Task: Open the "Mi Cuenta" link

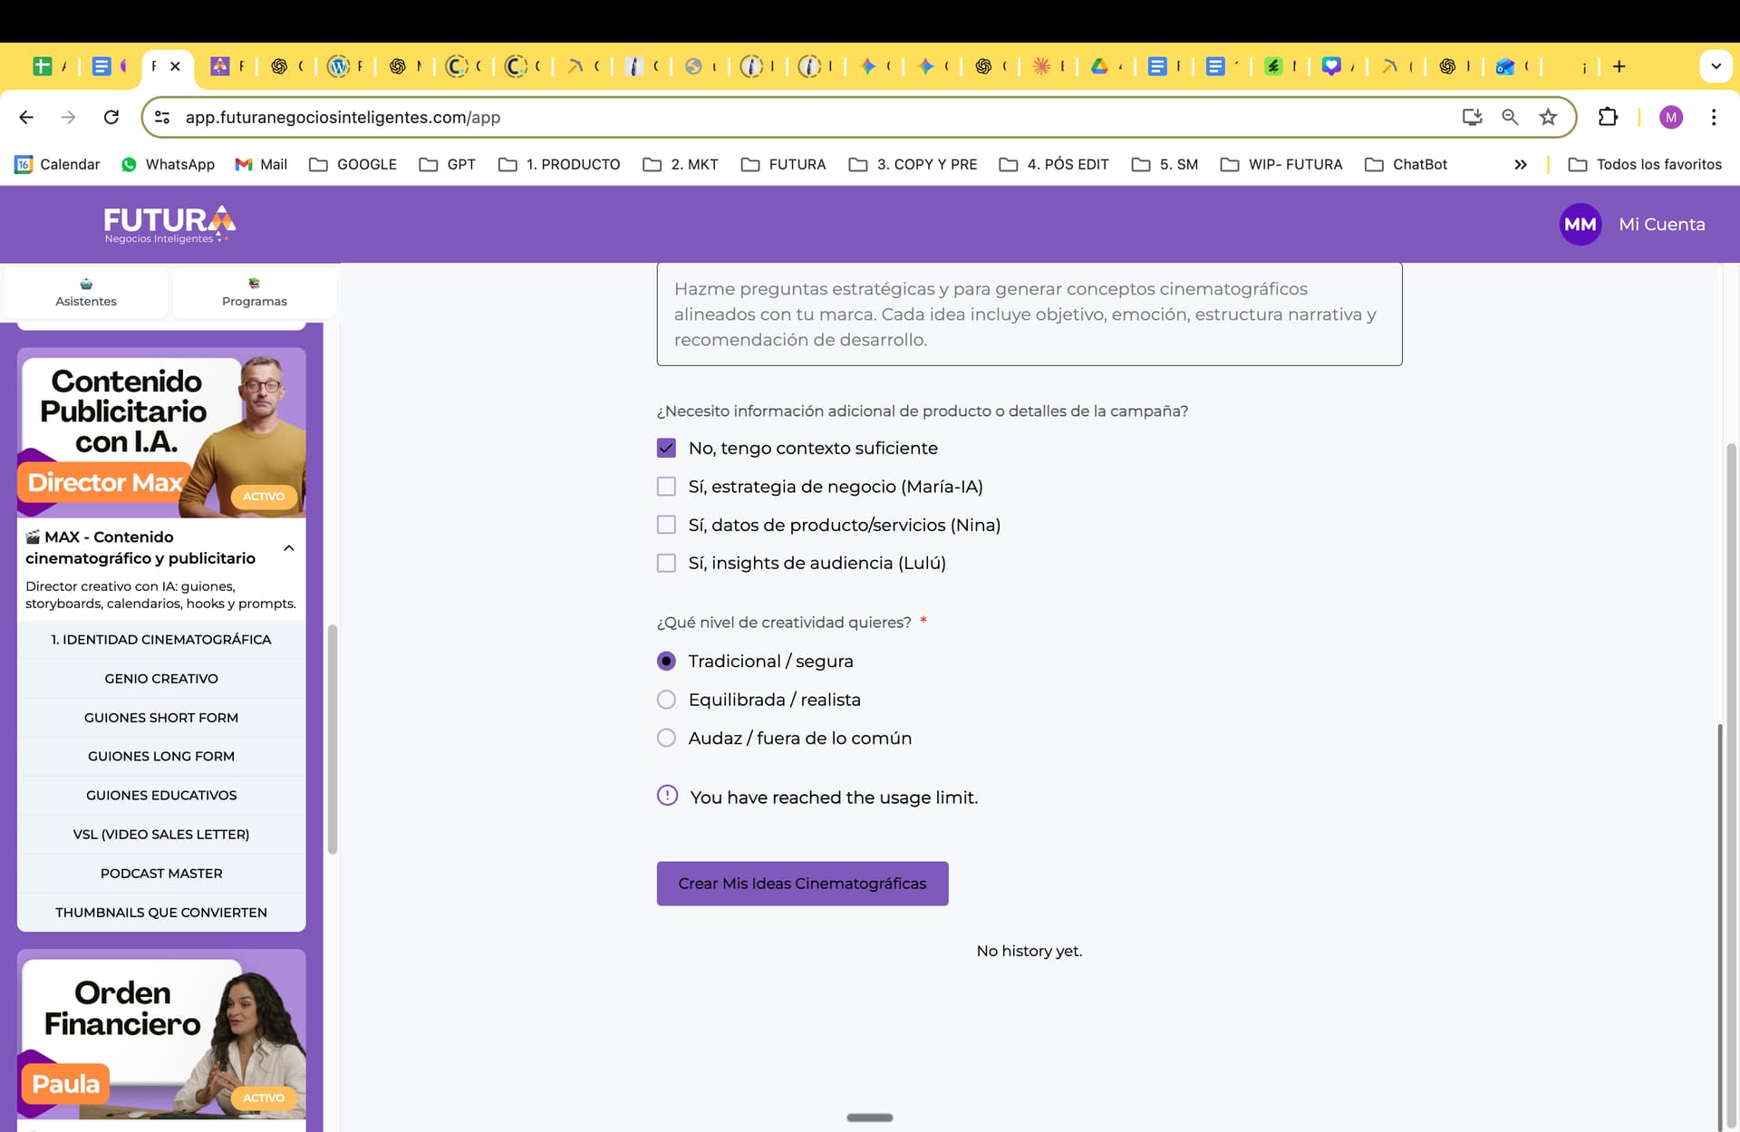Action: (x=1661, y=224)
